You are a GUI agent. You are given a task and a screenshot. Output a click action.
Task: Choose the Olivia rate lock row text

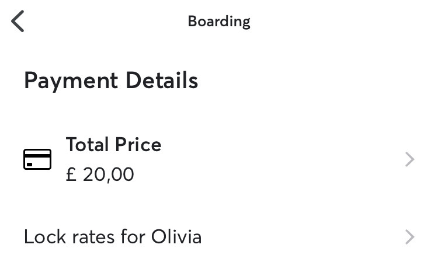point(113,237)
